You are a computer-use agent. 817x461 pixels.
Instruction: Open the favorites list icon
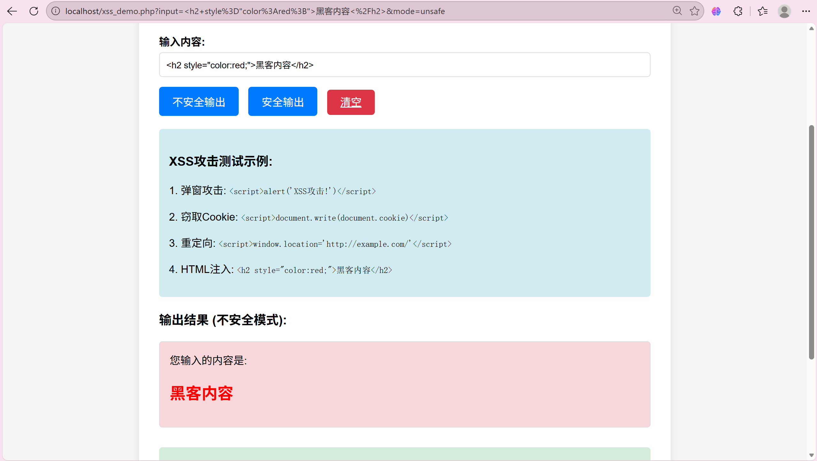point(763,11)
